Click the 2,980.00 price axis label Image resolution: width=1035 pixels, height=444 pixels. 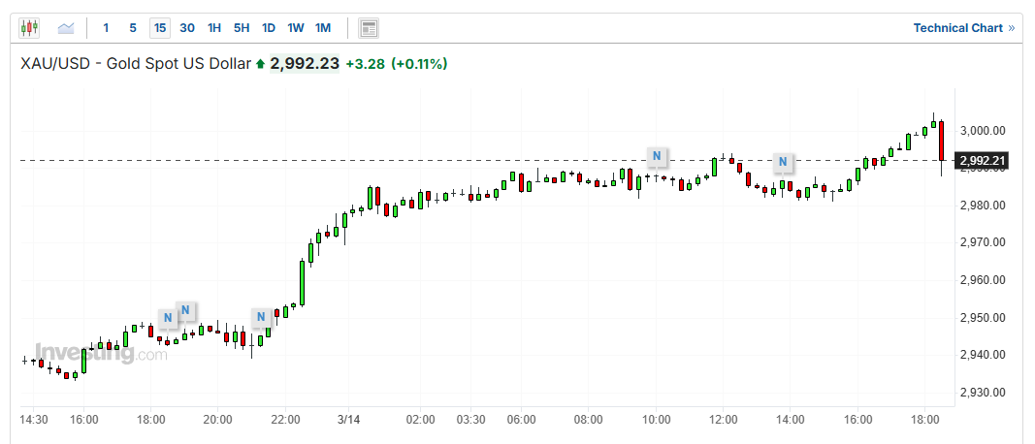984,206
